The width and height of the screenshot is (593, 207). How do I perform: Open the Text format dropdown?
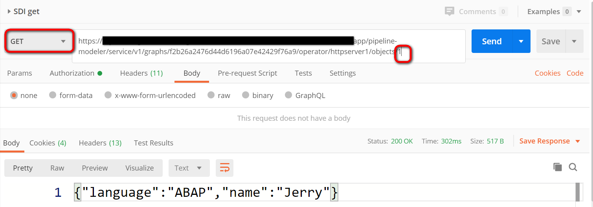coord(189,168)
